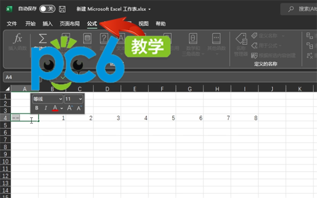The image size is (317, 198).
Task: Open the file name dropdown arrow
Action: [150, 10]
